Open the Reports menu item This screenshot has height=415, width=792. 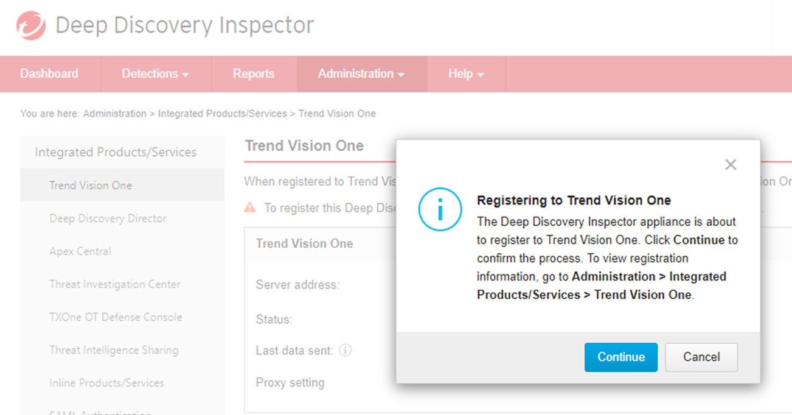(254, 74)
